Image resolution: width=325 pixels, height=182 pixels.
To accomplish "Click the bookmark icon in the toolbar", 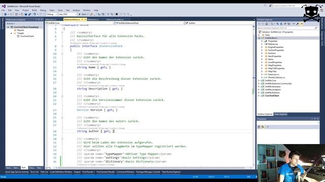I will (x=117, y=14).
